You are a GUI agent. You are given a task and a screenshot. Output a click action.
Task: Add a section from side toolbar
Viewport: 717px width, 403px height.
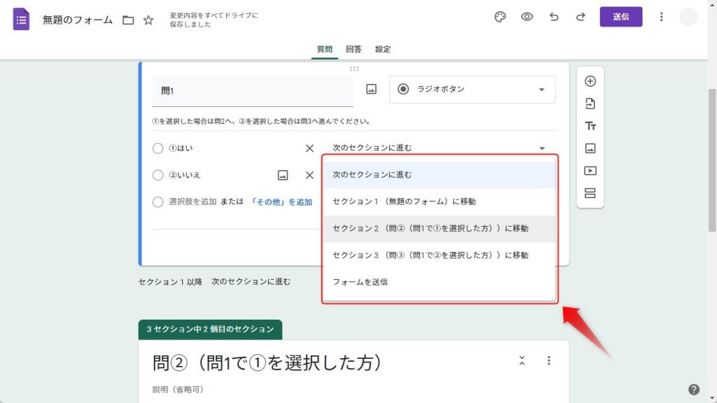(590, 193)
